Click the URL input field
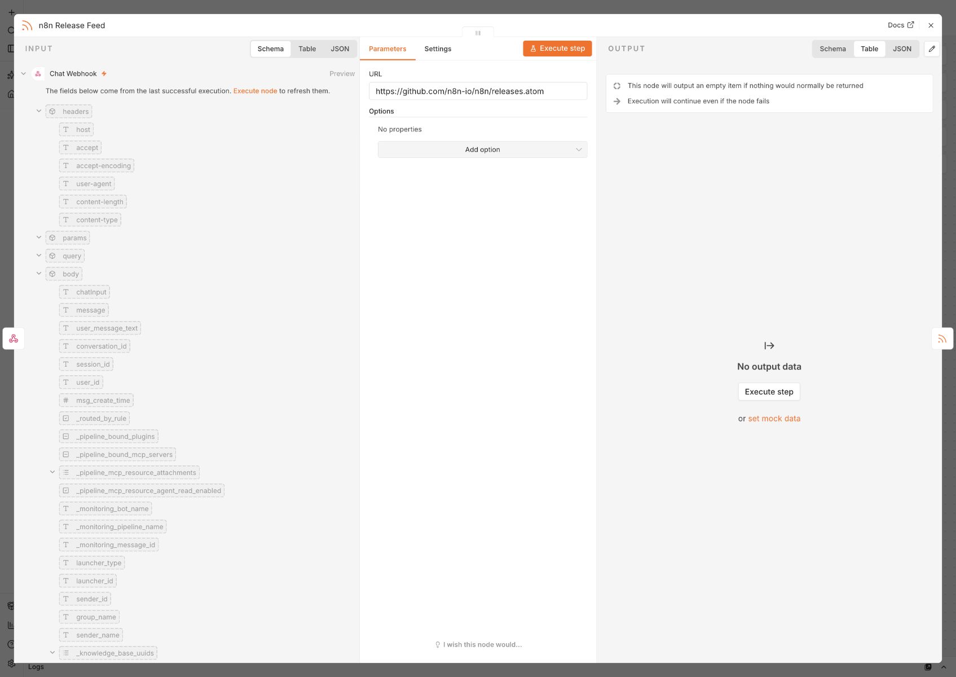 click(478, 91)
